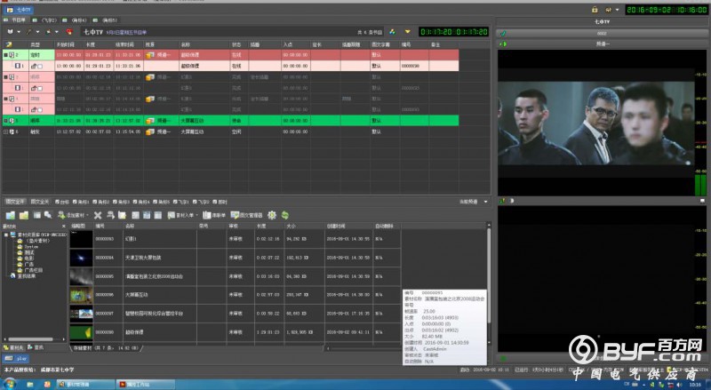Switch to the 节目单 tab

coord(18,19)
